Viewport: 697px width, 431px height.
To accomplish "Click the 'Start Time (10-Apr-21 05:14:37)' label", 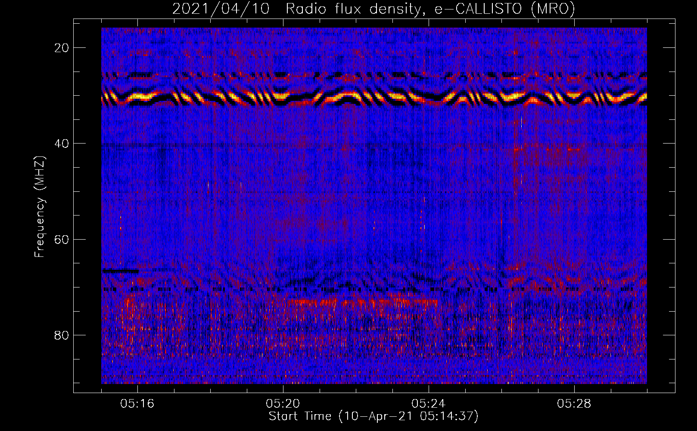I will (373, 416).
